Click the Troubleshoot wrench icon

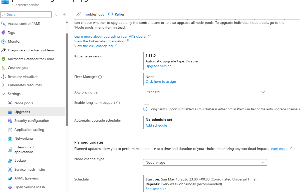pyautogui.click(x=79, y=14)
